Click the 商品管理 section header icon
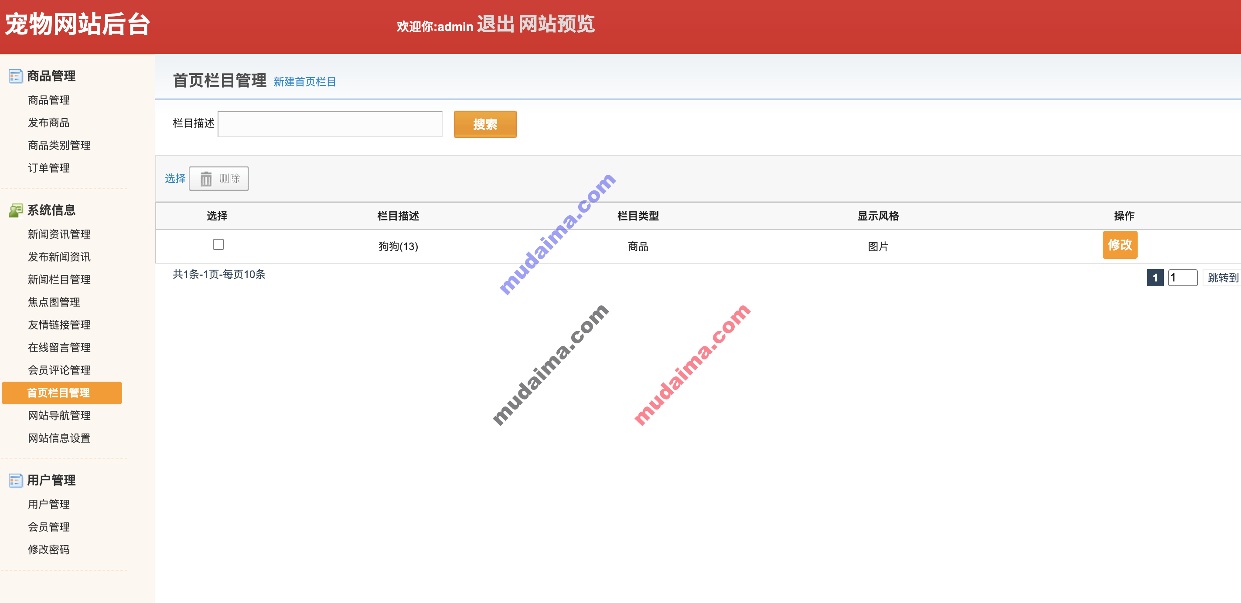 click(15, 76)
